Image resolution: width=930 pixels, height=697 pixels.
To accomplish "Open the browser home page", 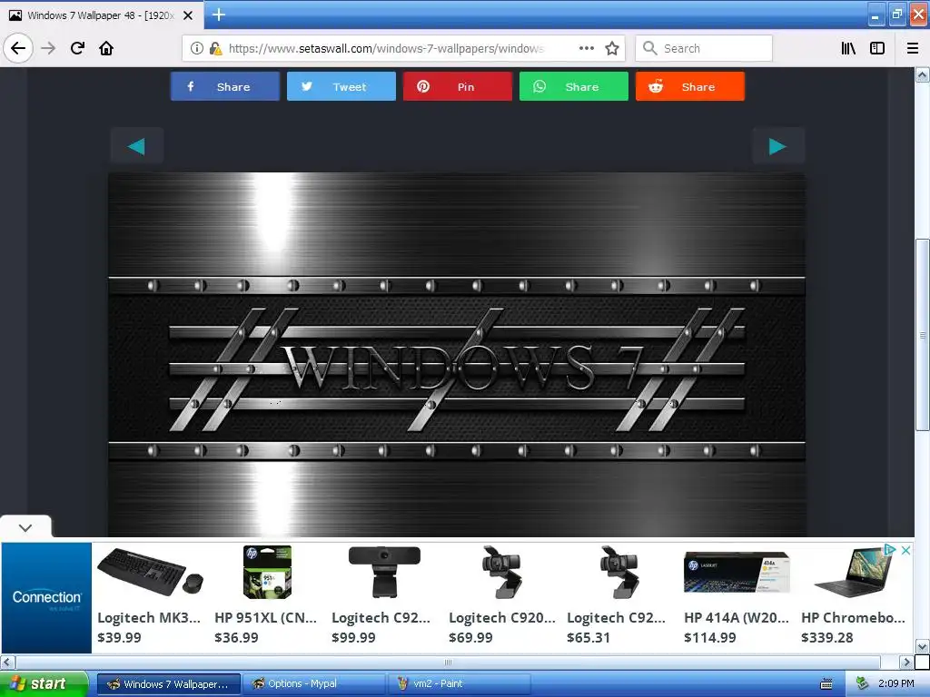I will pos(106,48).
